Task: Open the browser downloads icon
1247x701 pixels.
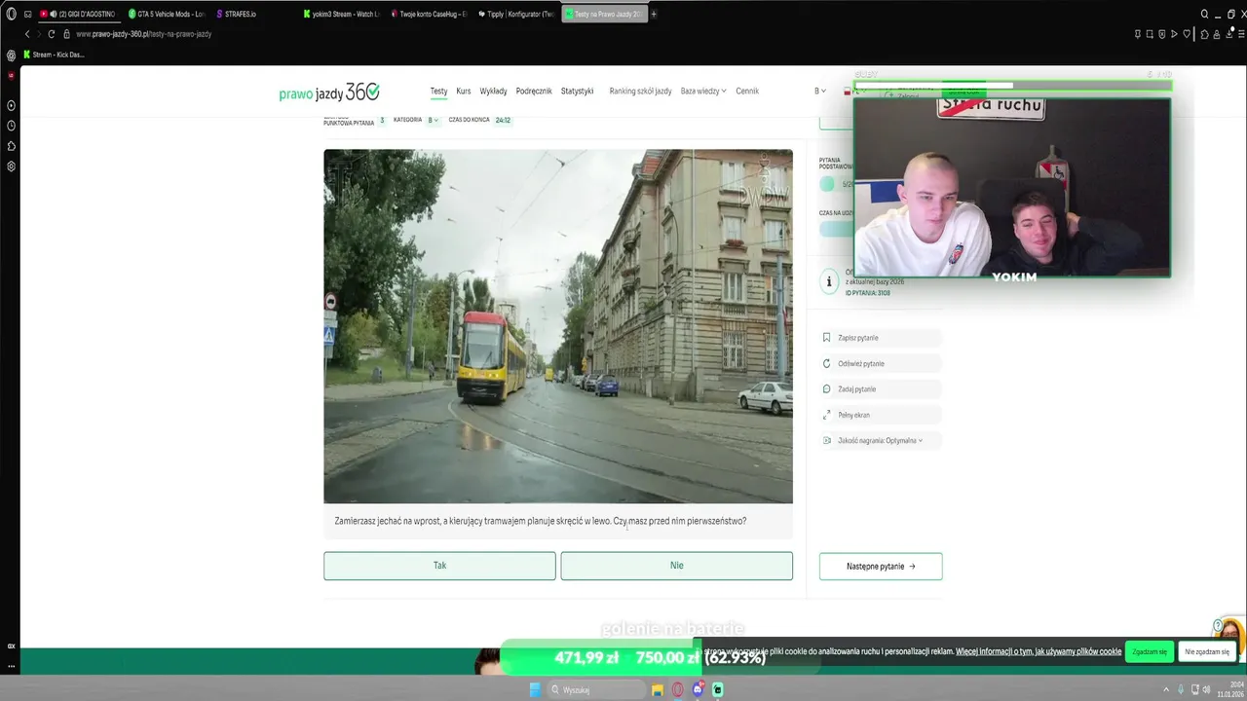Action: 1228,34
